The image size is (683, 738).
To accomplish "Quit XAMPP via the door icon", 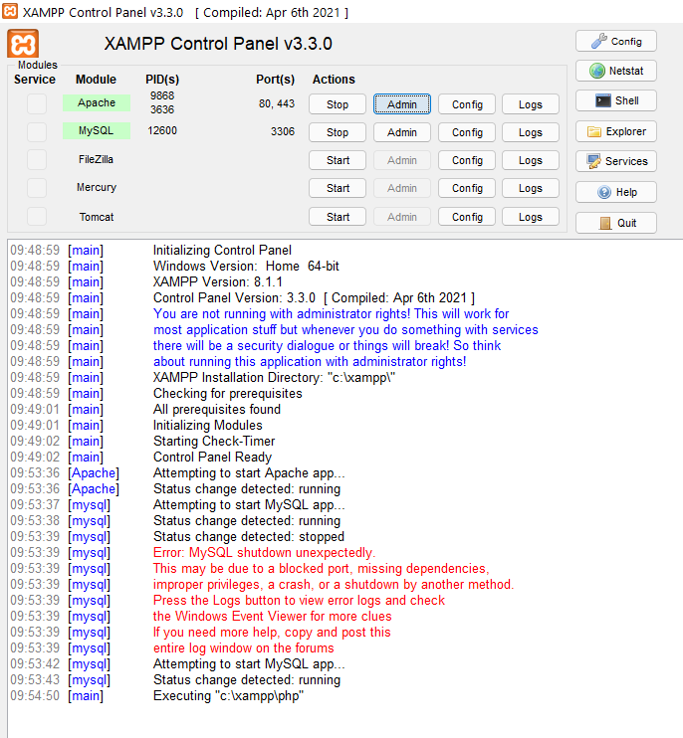I will point(615,223).
